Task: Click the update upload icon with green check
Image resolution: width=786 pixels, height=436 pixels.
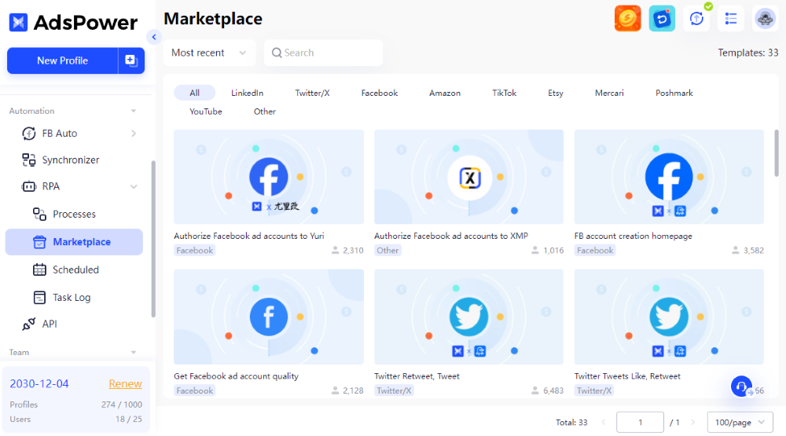Action: point(696,19)
